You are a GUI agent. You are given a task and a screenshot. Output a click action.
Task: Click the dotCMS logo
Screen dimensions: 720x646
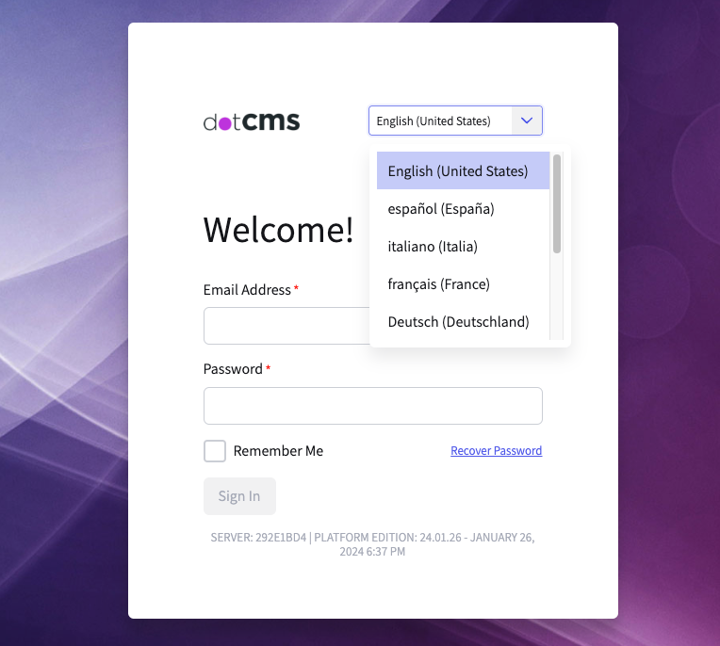coord(252,121)
